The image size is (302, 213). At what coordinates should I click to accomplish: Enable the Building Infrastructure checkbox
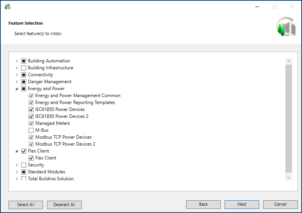click(24, 68)
